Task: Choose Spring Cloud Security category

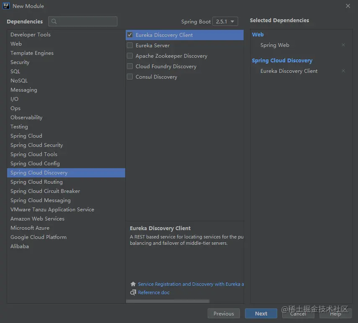Action: click(x=66, y=145)
